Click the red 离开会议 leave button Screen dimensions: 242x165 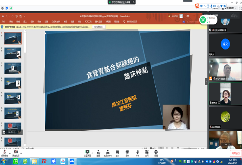[235, 153]
